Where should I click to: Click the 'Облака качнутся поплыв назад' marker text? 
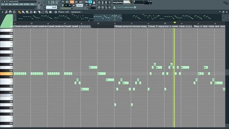coord(130,26)
